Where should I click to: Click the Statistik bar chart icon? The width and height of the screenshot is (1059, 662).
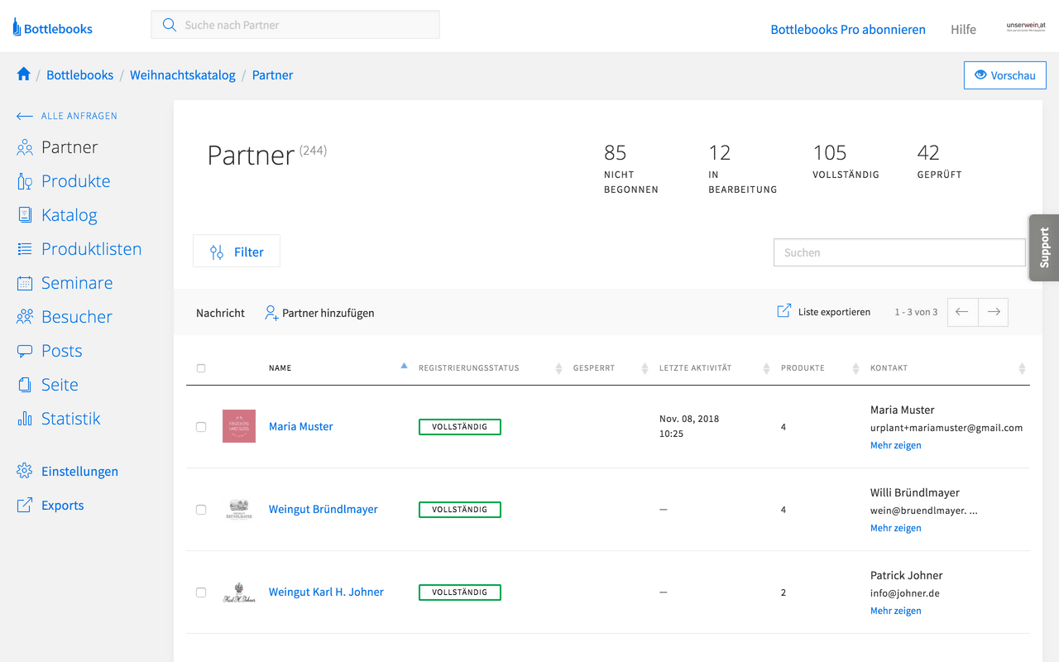point(25,419)
